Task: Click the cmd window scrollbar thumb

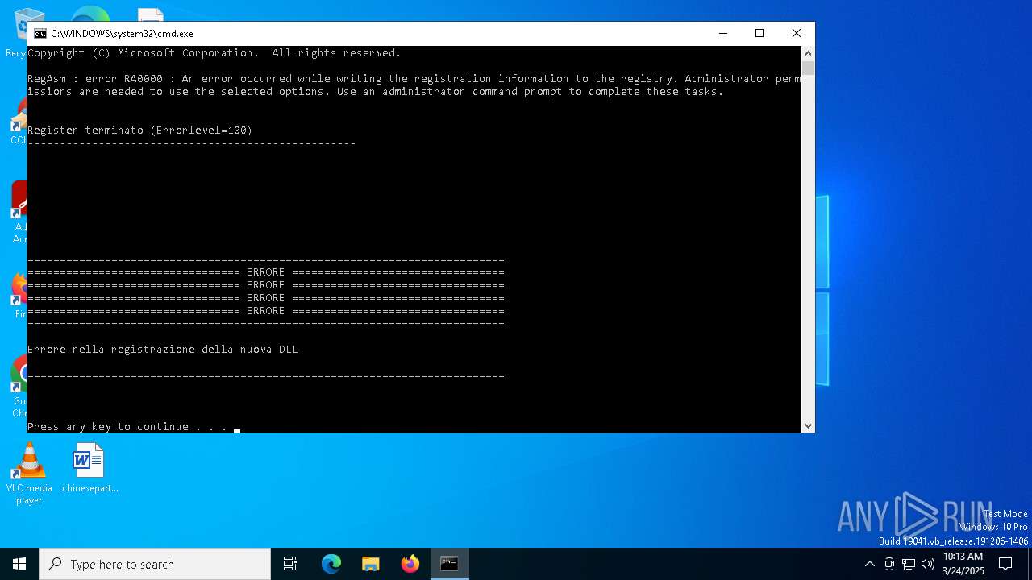Action: pyautogui.click(x=808, y=68)
